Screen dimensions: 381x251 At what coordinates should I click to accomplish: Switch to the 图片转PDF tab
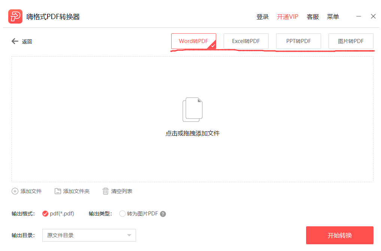pyautogui.click(x=351, y=41)
